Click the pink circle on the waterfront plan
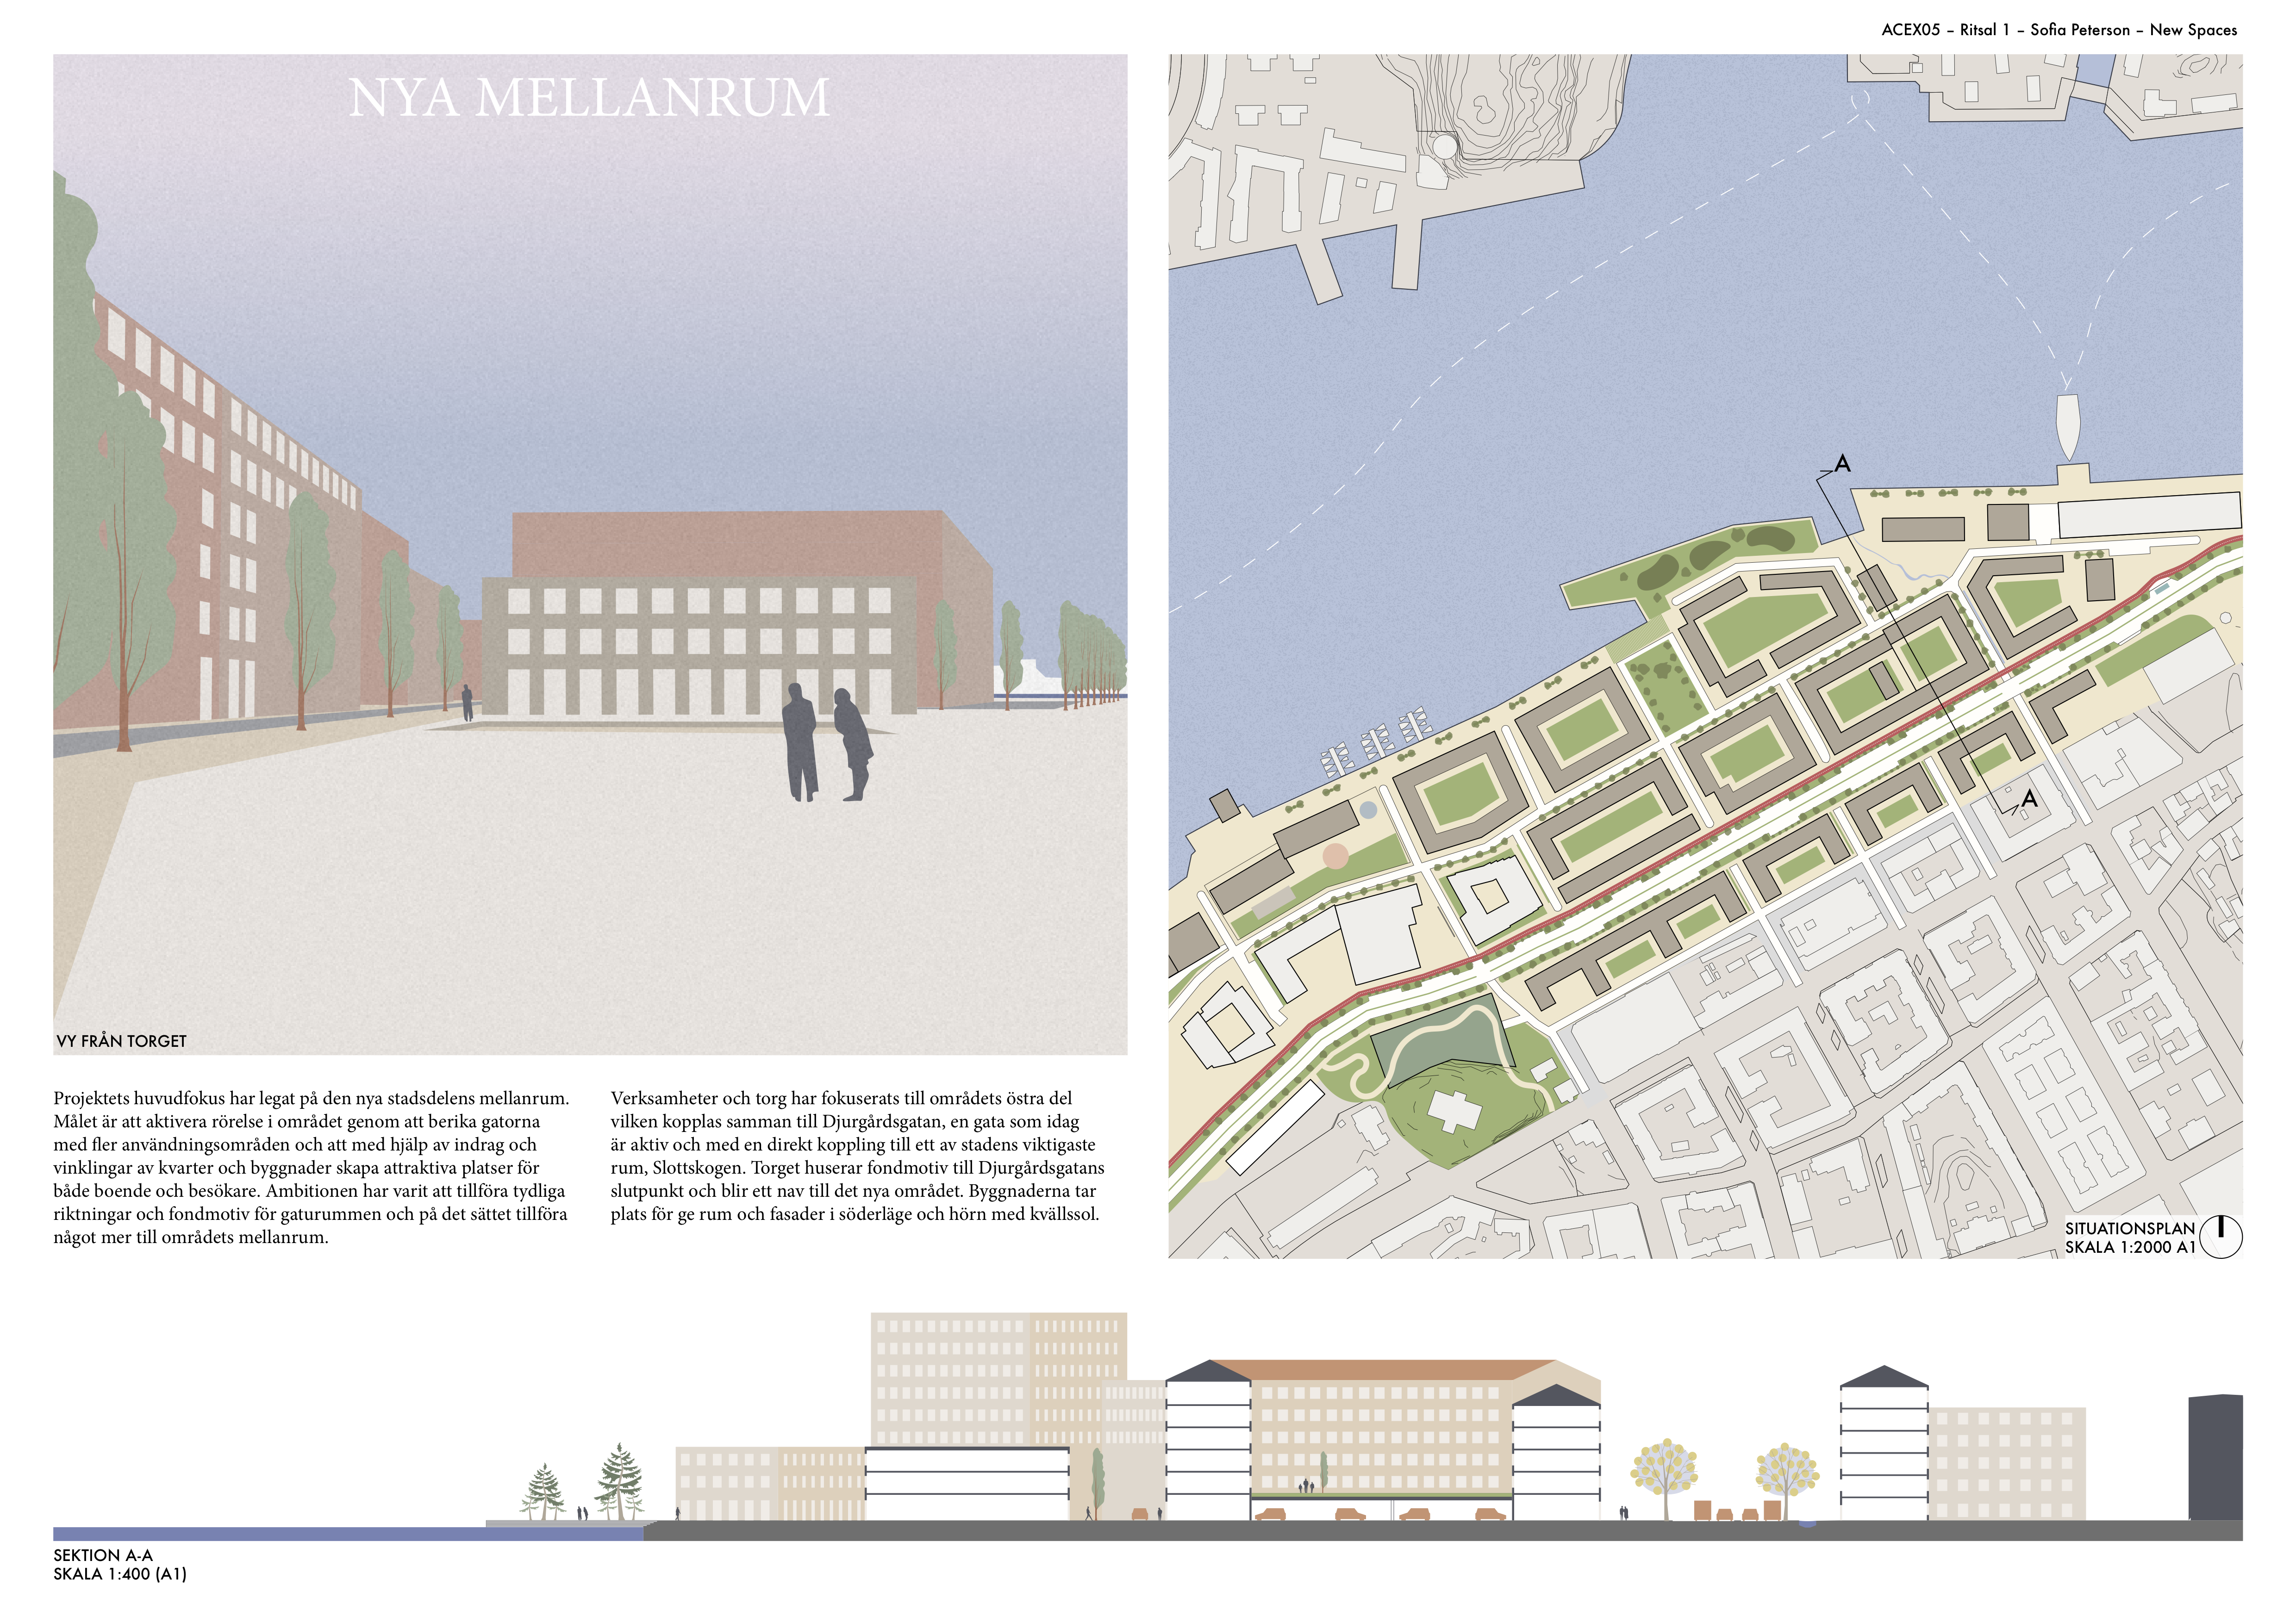Screen dimensions: 2296x1623 click(x=1335, y=856)
